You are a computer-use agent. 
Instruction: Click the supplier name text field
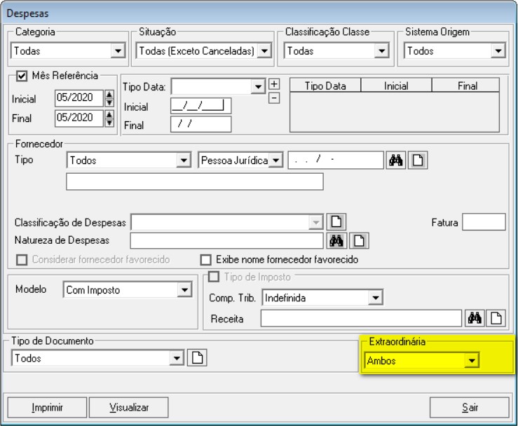point(195,181)
